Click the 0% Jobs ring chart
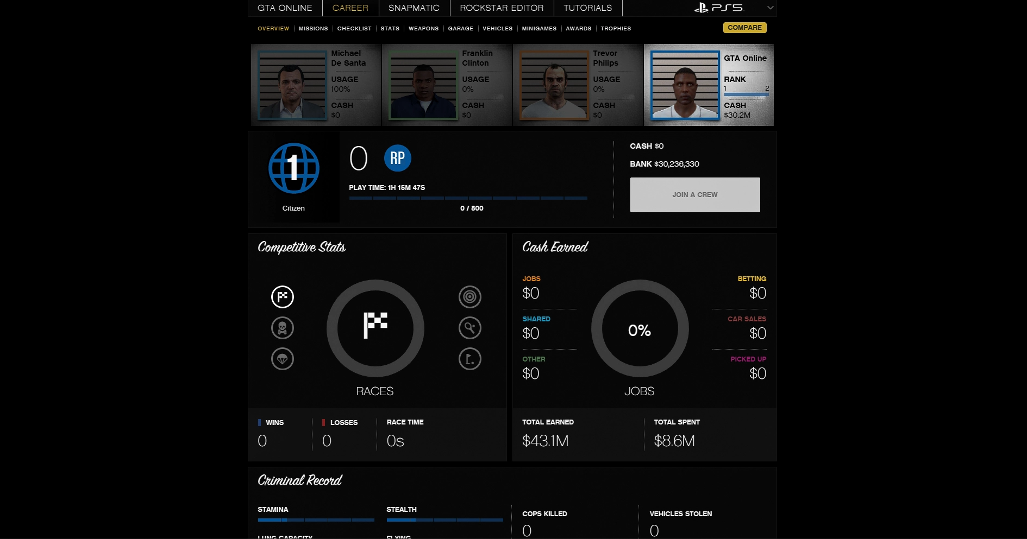 (640, 328)
